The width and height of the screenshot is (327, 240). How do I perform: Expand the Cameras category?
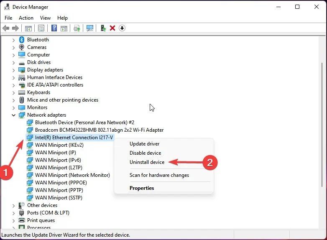coord(13,48)
